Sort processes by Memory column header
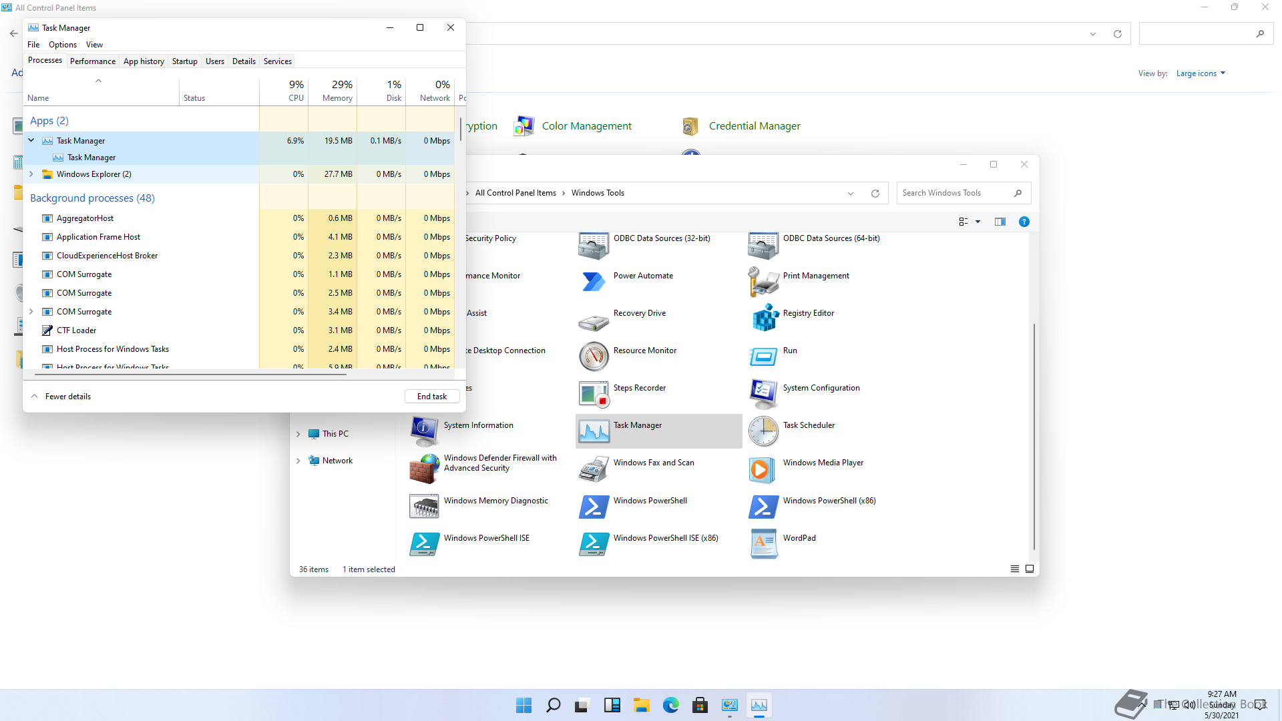This screenshot has height=721, width=1282. [x=333, y=91]
